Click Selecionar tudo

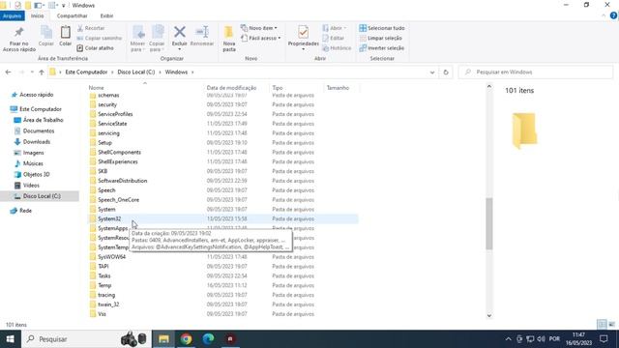(382, 28)
